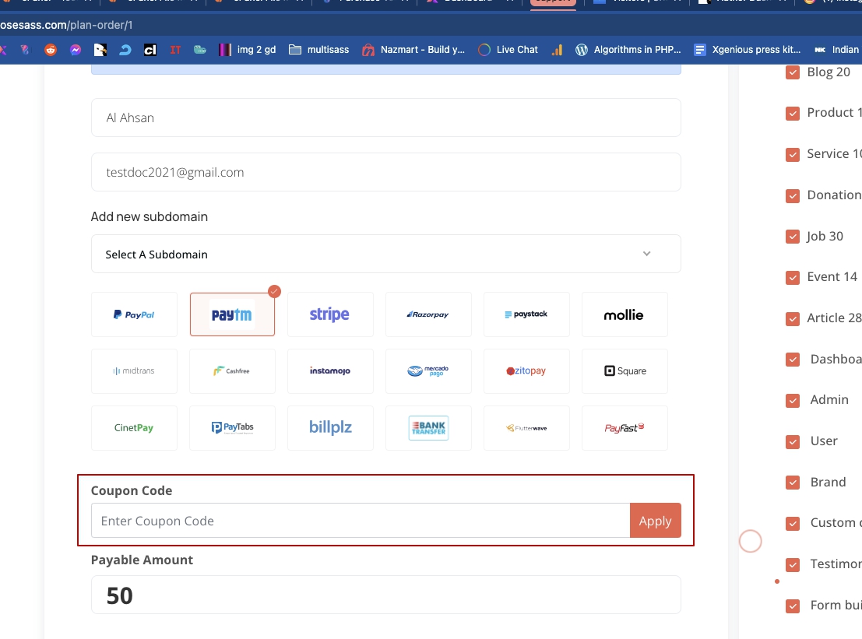The image size is (862, 639).
Task: Choose Stripe as payment method
Action: click(x=330, y=314)
